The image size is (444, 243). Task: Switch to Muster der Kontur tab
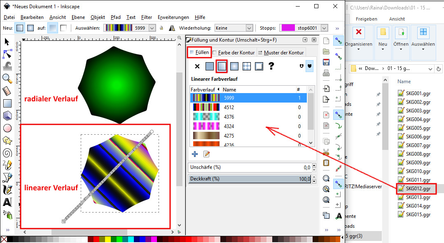[280, 52]
